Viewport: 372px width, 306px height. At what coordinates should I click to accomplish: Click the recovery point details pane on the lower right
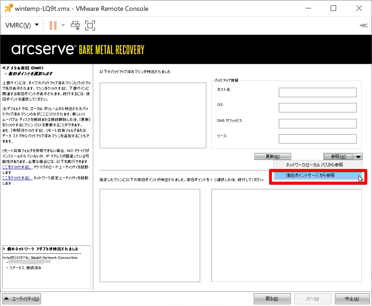tap(286, 235)
